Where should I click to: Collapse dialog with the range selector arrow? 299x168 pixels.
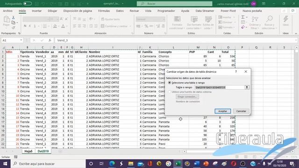point(247,87)
